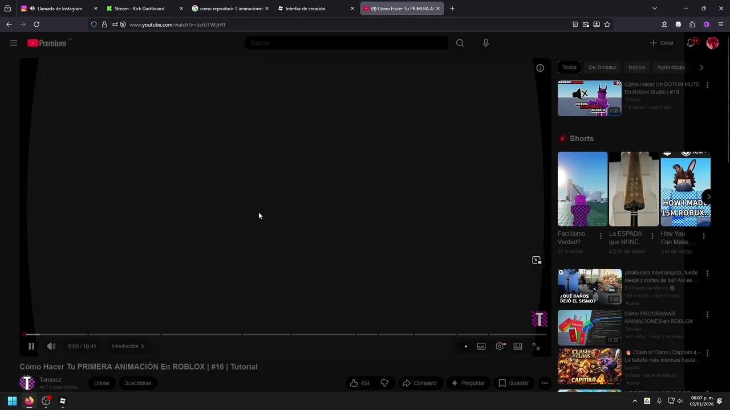Open the player settings gear
730x410 pixels.
coord(500,346)
